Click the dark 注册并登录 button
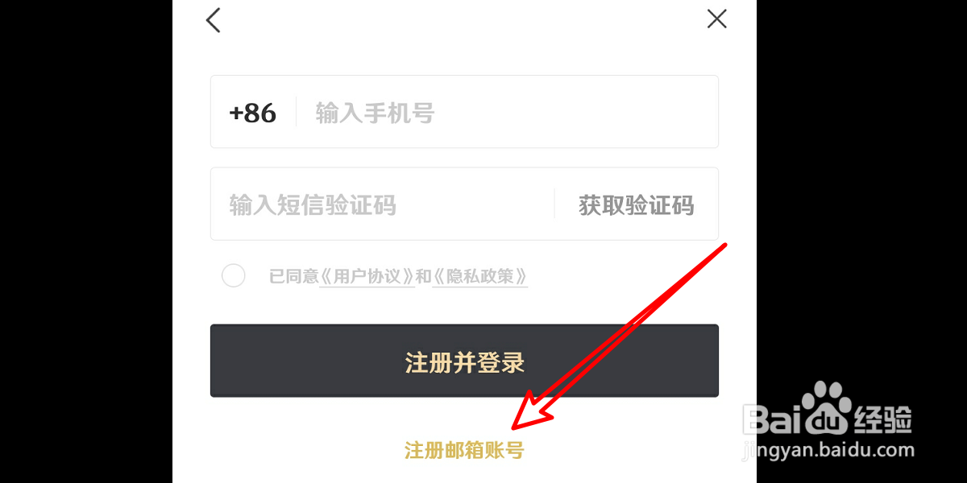The width and height of the screenshot is (967, 483). point(464,361)
